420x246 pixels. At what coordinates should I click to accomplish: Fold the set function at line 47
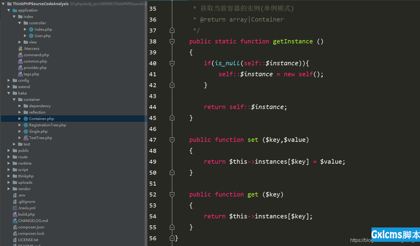(172, 140)
